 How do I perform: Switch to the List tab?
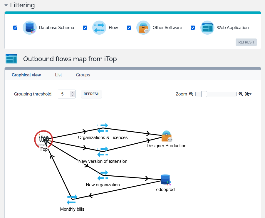coord(58,75)
